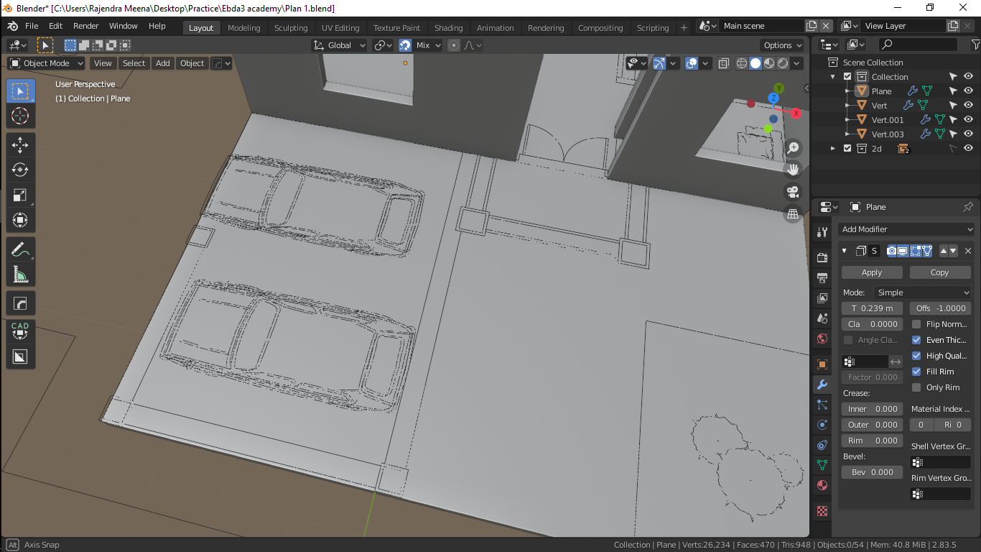The width and height of the screenshot is (981, 552).
Task: Adjust the Offset -1.0000 slider
Action: 941,308
